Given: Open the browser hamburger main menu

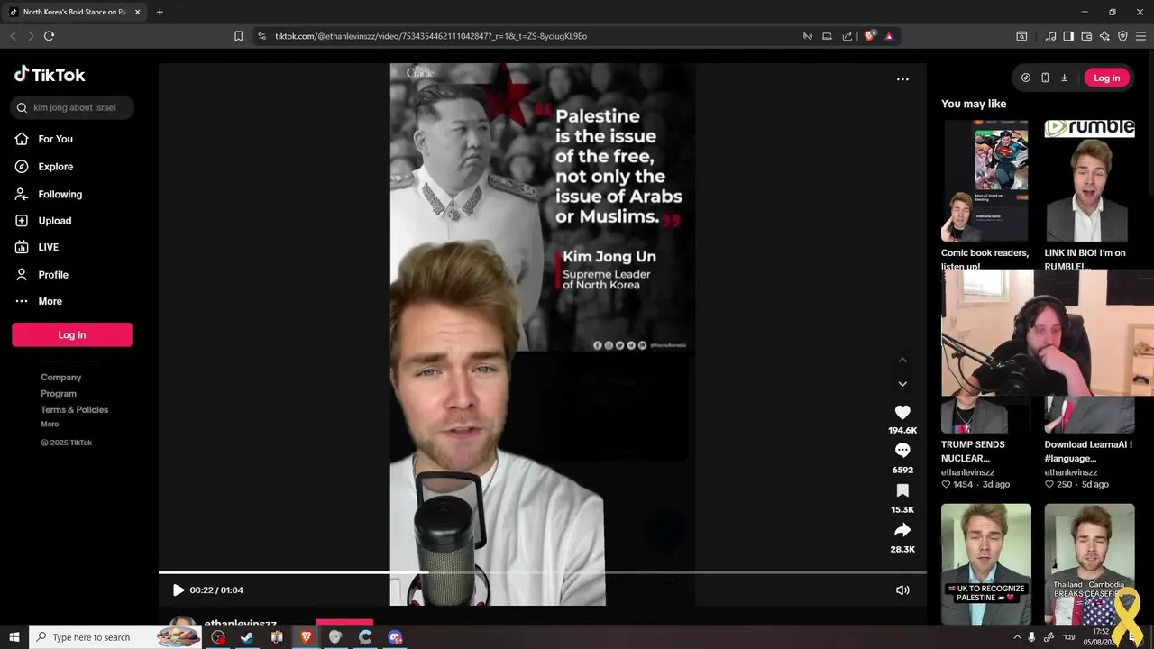Looking at the screenshot, I should 1141,36.
